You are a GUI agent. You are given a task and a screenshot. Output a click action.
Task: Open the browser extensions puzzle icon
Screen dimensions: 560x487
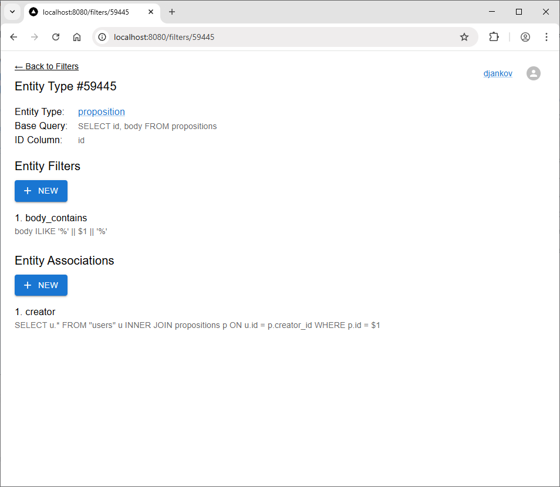pos(494,37)
